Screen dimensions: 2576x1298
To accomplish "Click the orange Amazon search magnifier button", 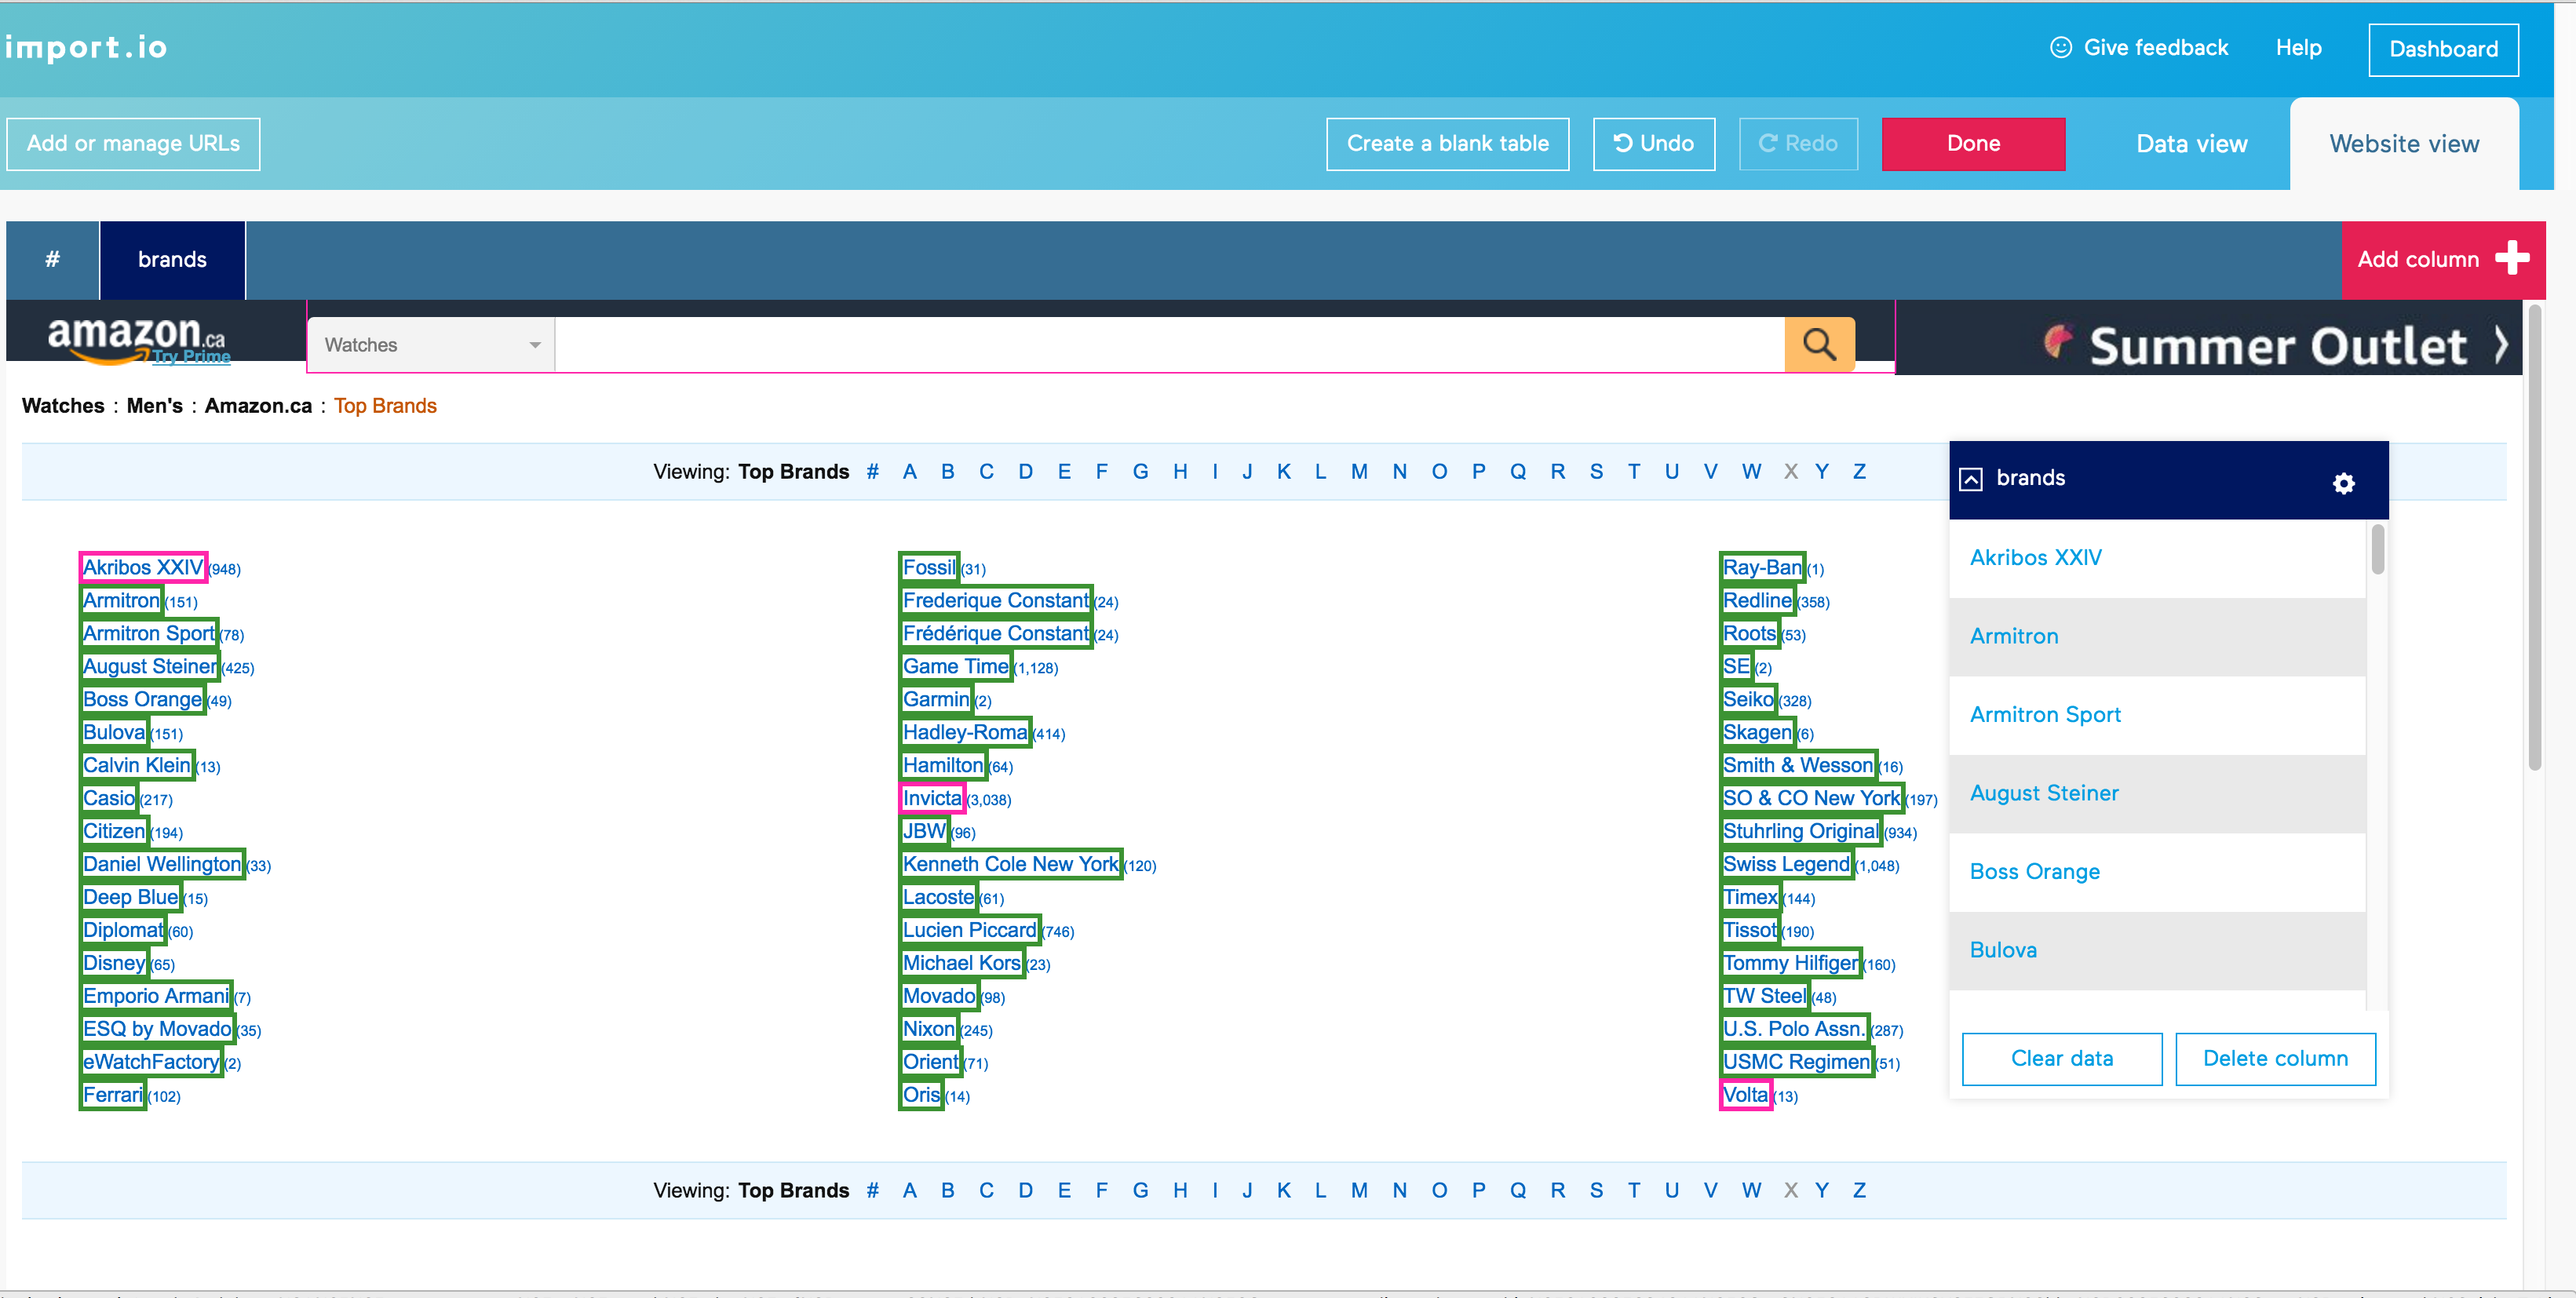I will [1819, 345].
